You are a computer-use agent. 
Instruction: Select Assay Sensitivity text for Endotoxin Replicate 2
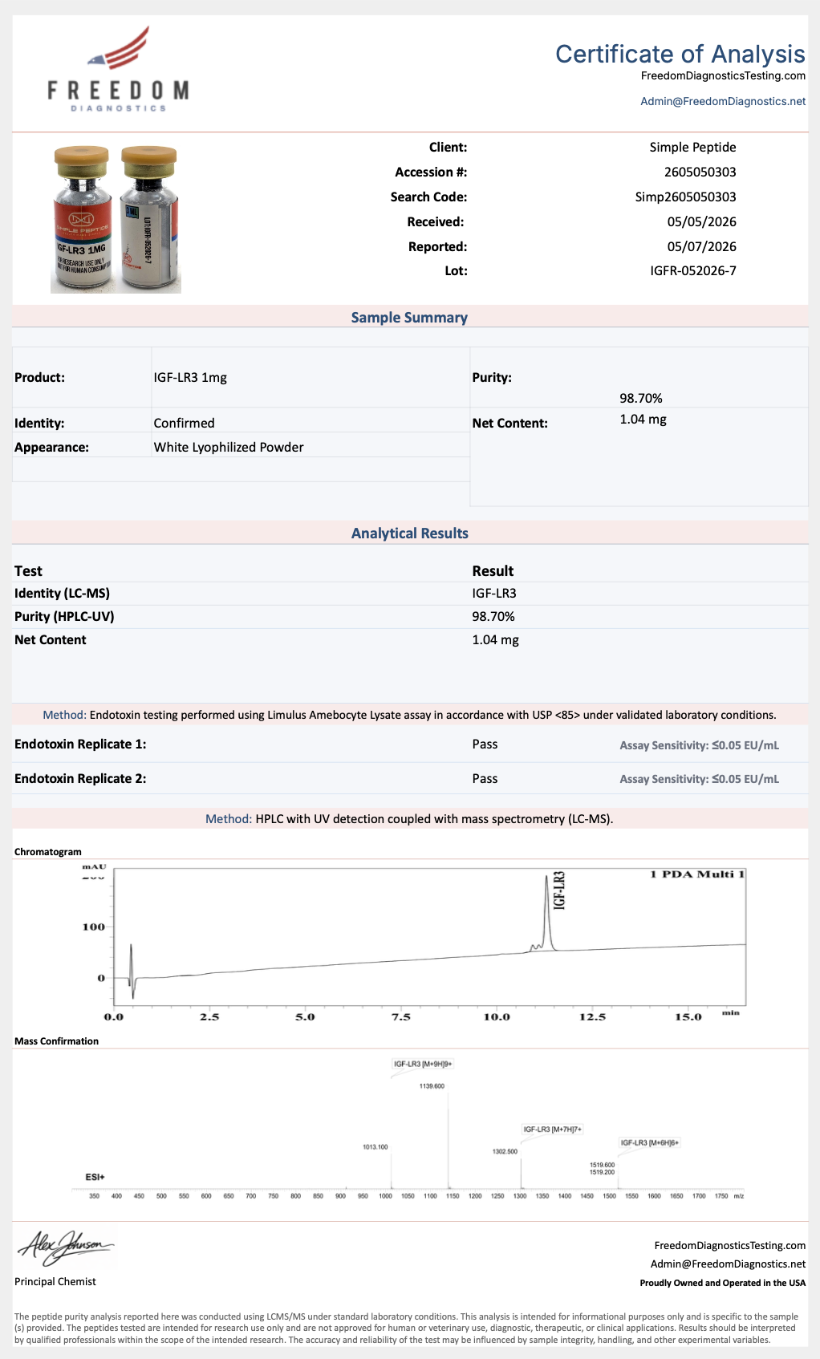tap(700, 779)
